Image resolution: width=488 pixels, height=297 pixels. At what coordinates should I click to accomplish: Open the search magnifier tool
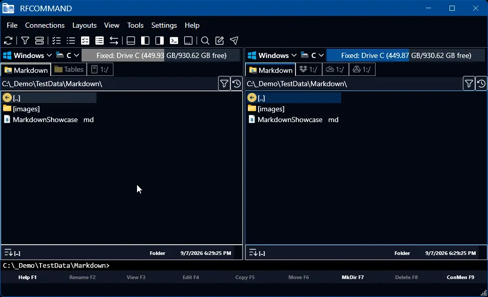point(205,41)
